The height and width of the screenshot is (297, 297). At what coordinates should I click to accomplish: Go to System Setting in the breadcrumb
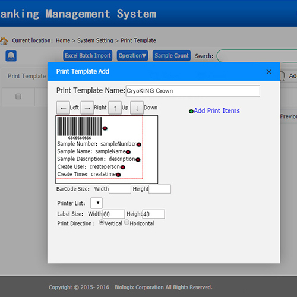tap(95, 40)
